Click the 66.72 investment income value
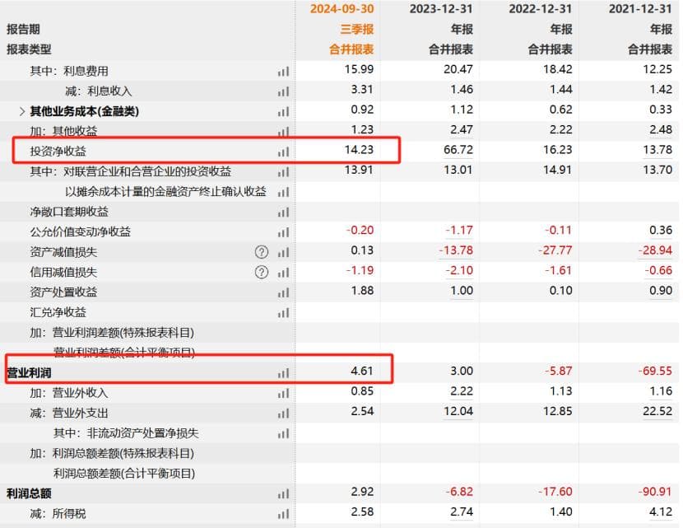The width and height of the screenshot is (683, 528). [x=458, y=151]
